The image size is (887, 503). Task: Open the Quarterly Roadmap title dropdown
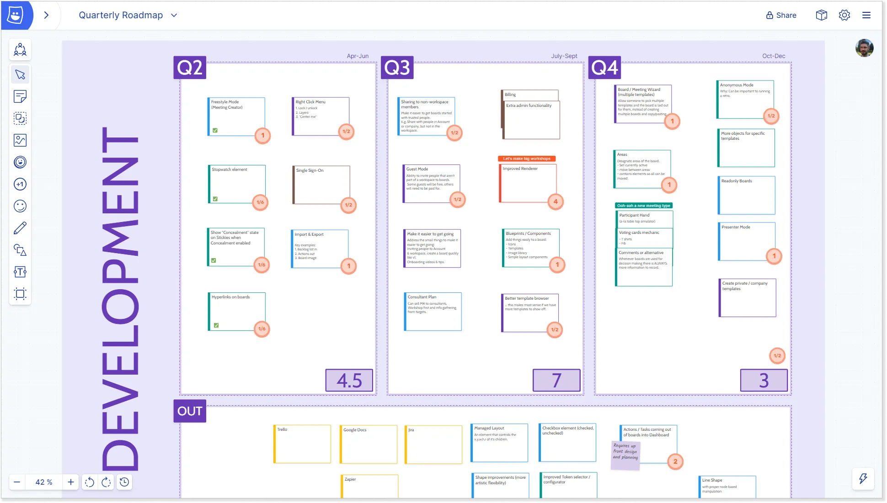click(174, 15)
